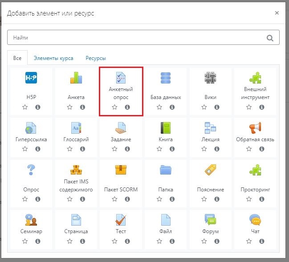Pick the Пояснение label tag icon

pos(210,170)
